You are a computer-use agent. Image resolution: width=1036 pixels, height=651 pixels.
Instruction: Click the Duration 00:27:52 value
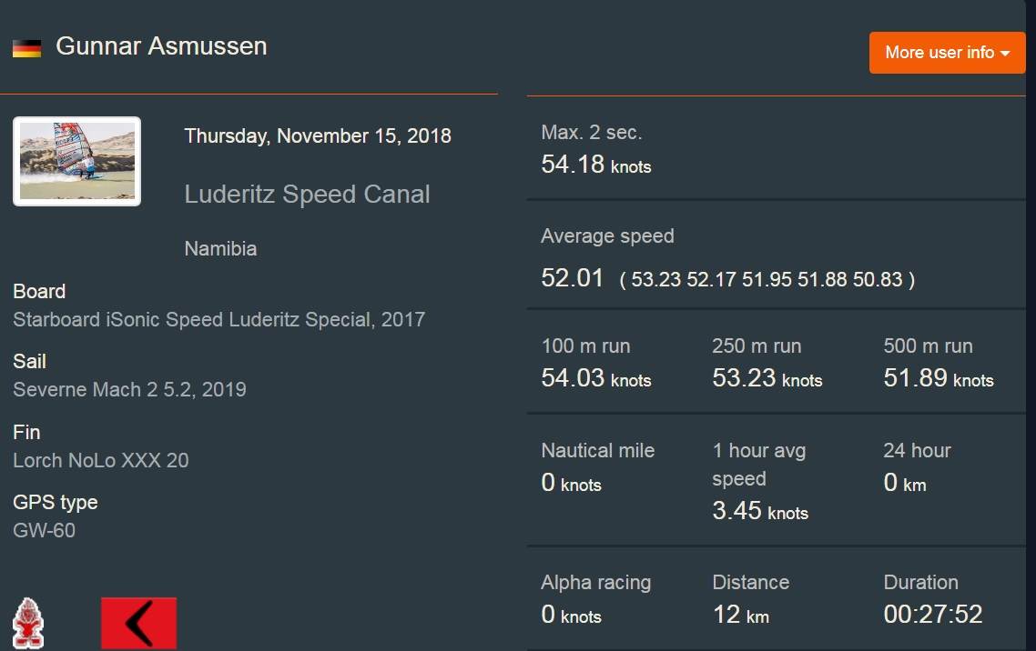pyautogui.click(x=932, y=615)
